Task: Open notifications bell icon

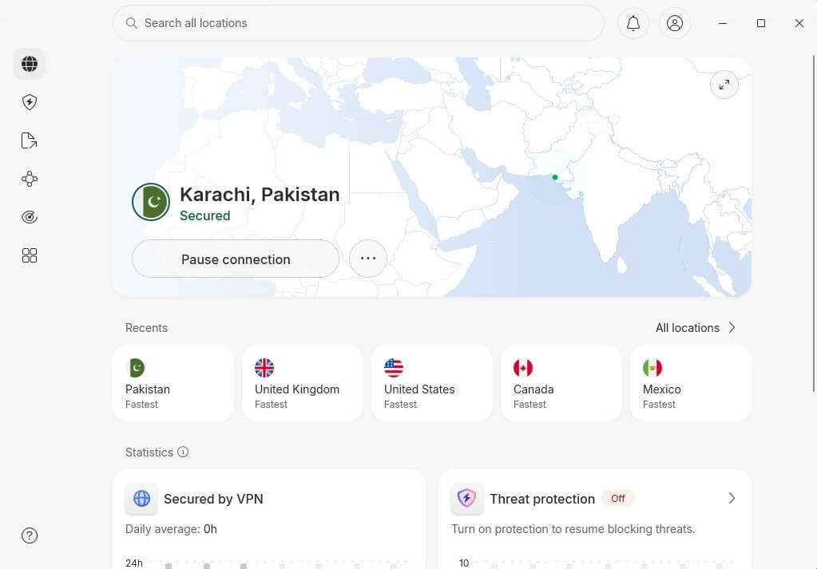Action: coord(633,23)
